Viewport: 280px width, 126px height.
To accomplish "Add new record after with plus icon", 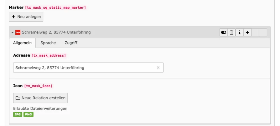I will coord(247,32).
